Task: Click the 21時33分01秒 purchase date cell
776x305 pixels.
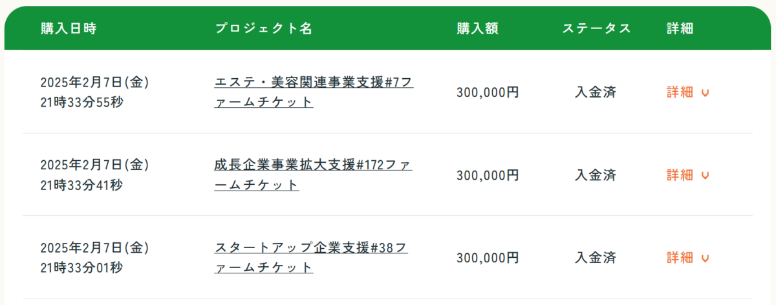Action: (x=81, y=268)
